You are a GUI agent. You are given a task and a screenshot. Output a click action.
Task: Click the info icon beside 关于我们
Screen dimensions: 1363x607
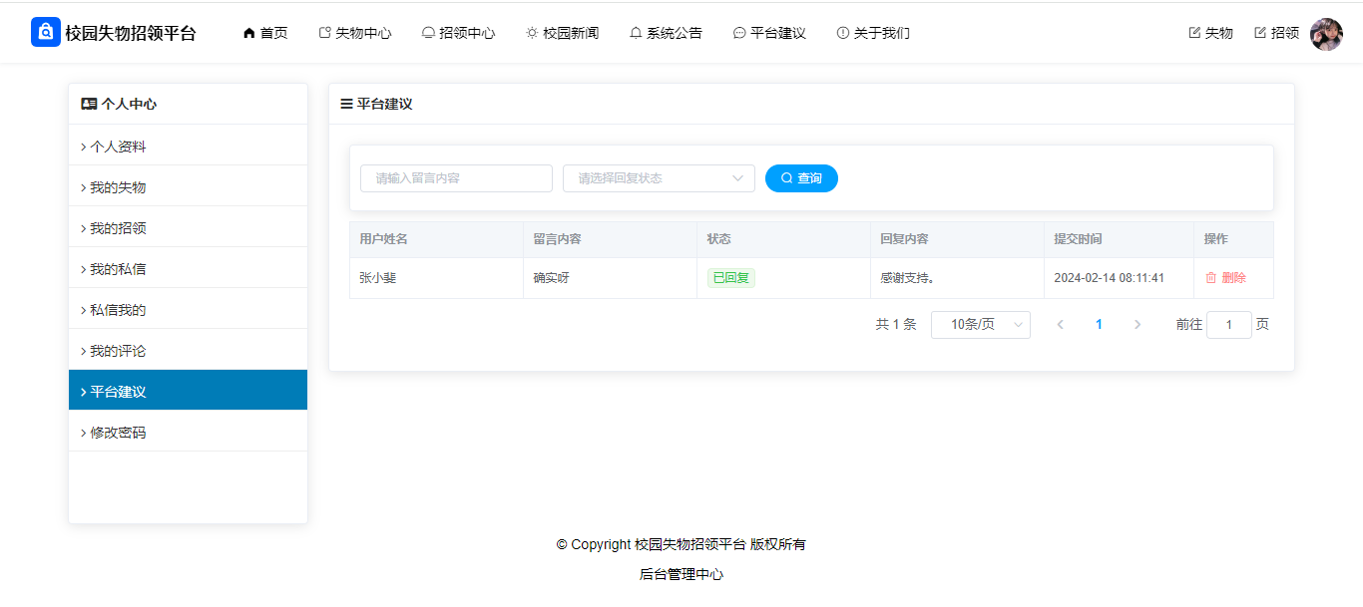[x=843, y=33]
